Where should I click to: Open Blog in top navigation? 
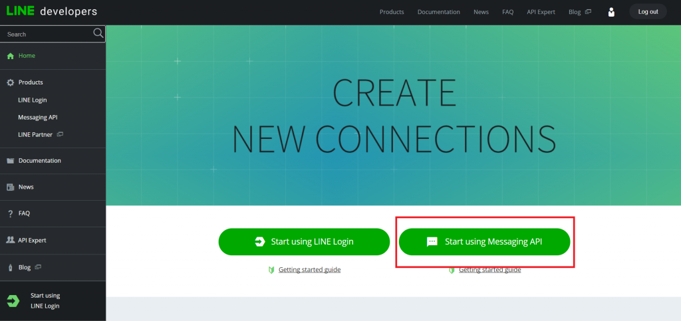click(x=575, y=12)
